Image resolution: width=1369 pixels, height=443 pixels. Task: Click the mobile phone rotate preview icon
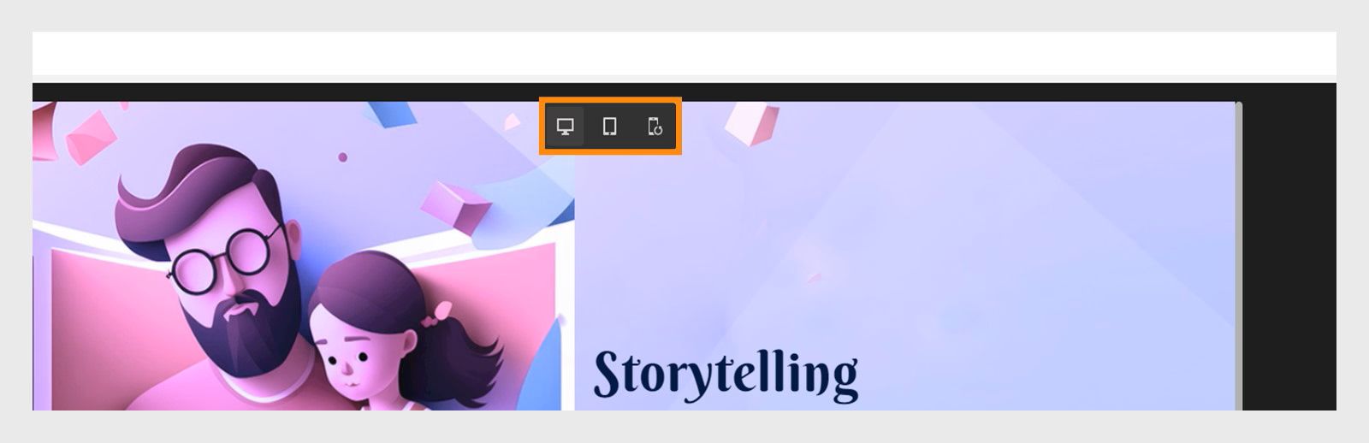[655, 127]
